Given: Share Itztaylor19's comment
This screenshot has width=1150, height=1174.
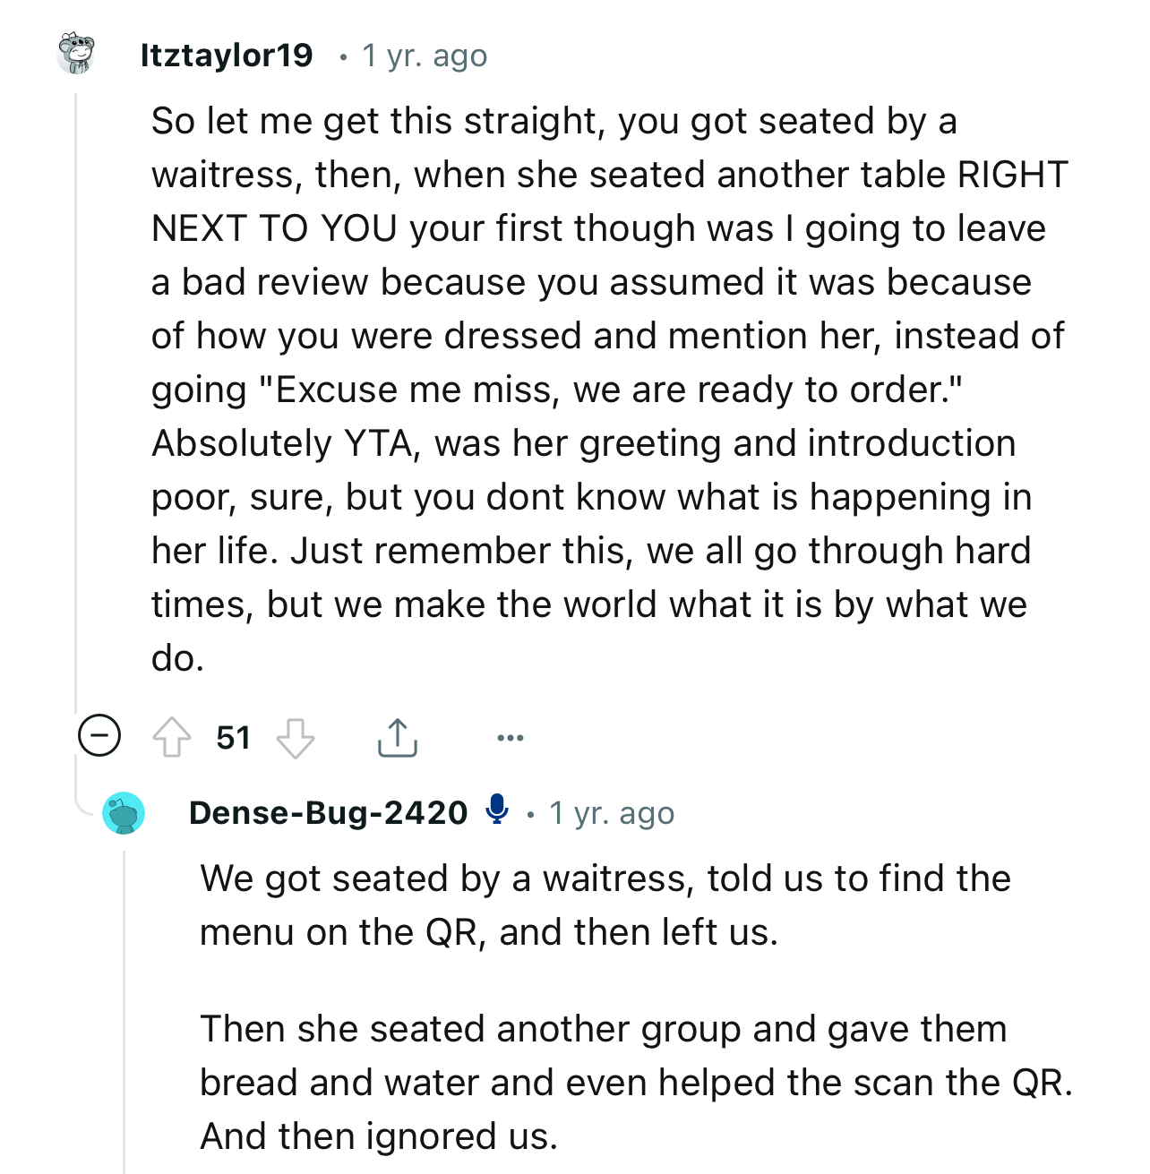Looking at the screenshot, I should click(x=397, y=738).
